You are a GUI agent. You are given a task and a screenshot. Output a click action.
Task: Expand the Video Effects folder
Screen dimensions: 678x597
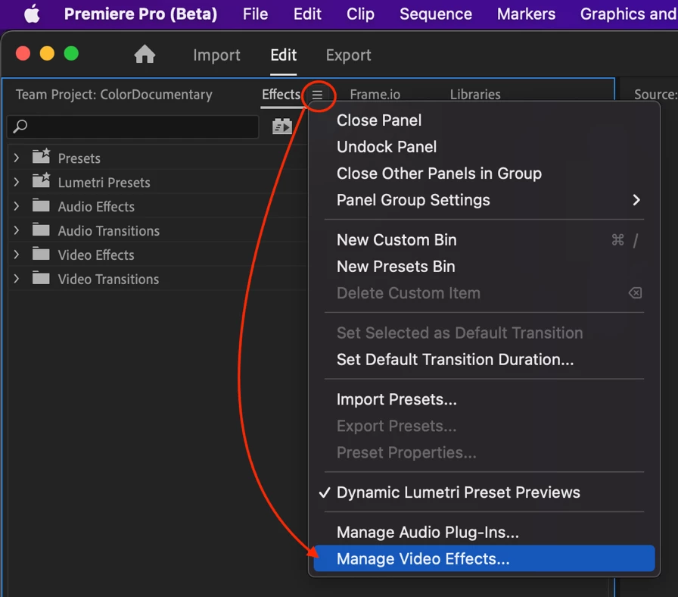[x=17, y=255]
